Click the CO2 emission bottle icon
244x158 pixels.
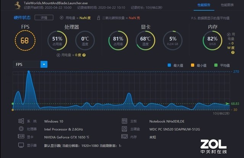point(98,18)
